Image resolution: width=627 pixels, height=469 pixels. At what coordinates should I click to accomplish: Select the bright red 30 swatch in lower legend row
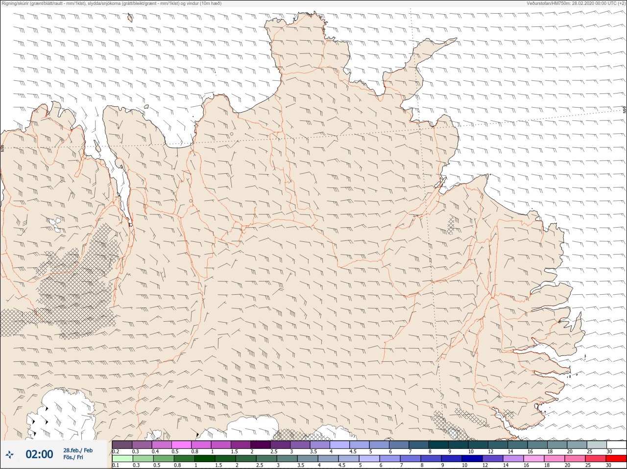pos(616,459)
